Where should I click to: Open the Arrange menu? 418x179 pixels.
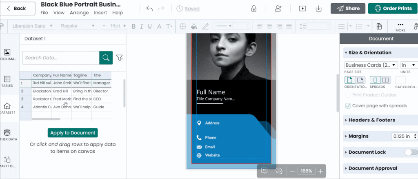[x=79, y=13]
